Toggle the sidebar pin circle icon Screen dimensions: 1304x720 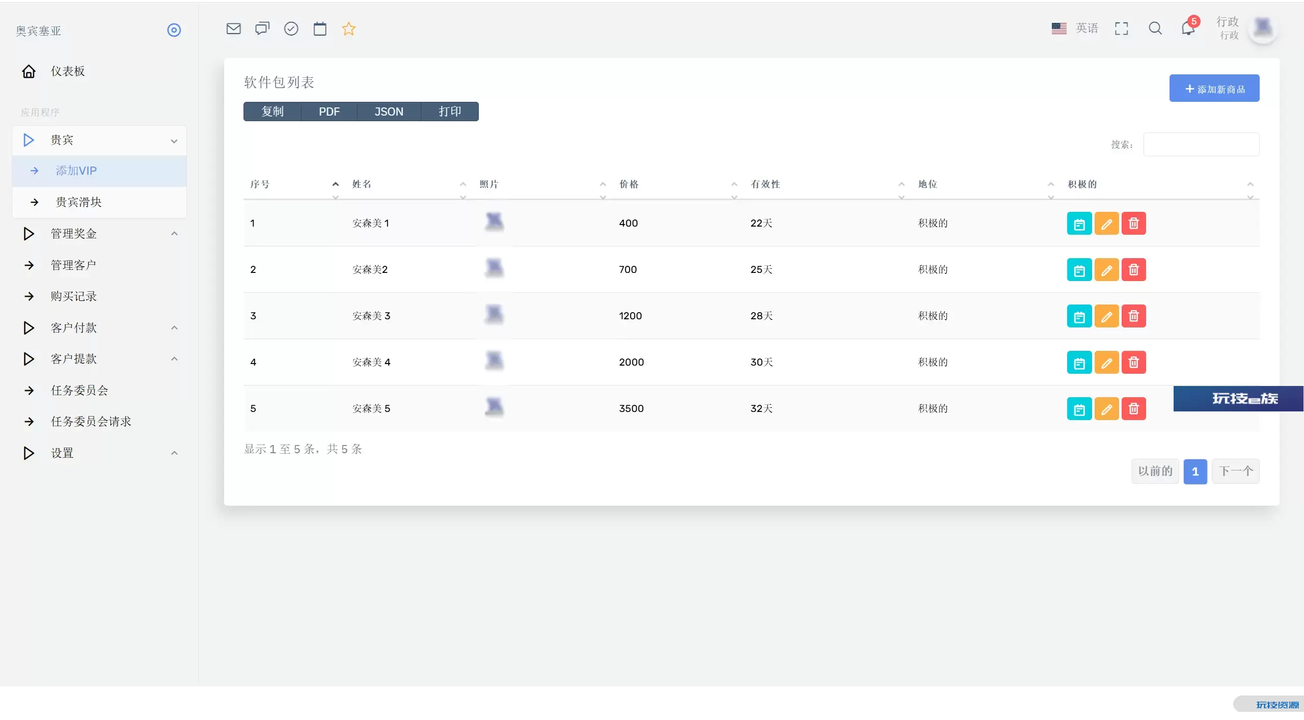[174, 30]
